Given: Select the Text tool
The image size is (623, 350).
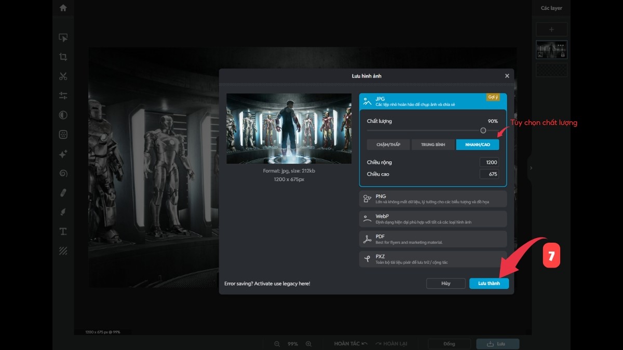Looking at the screenshot, I should tap(63, 231).
